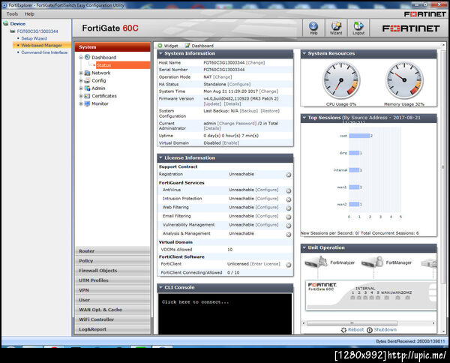Click the Intrusion Protection status icon
This screenshot has width=450, height=363.
289,199
